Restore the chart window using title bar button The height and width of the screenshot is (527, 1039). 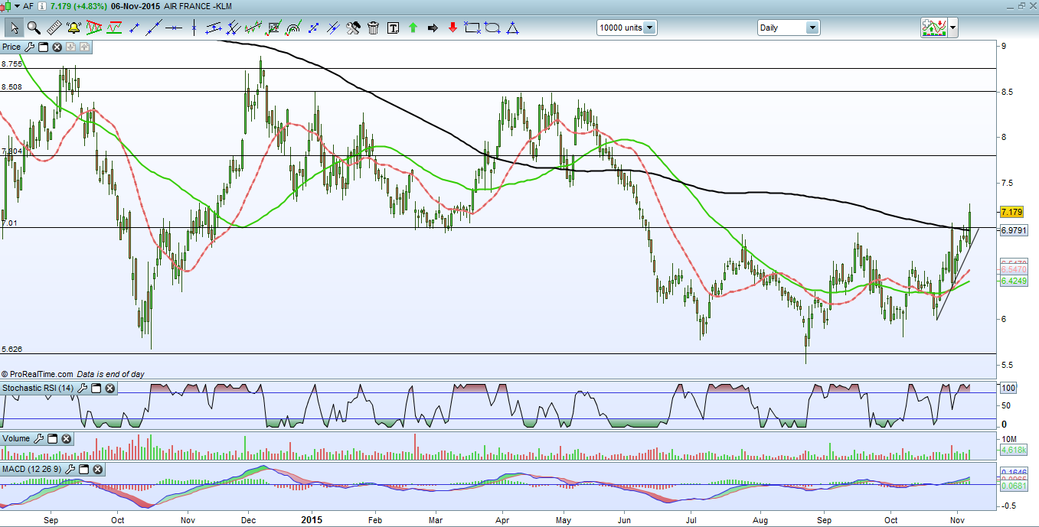tap(1021, 5)
